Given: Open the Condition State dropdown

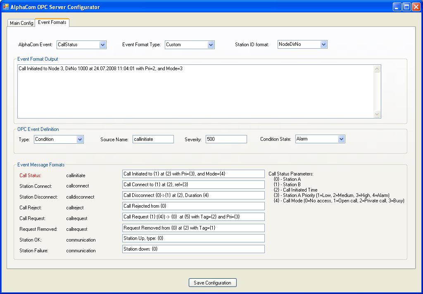Looking at the screenshot, I should point(341,139).
